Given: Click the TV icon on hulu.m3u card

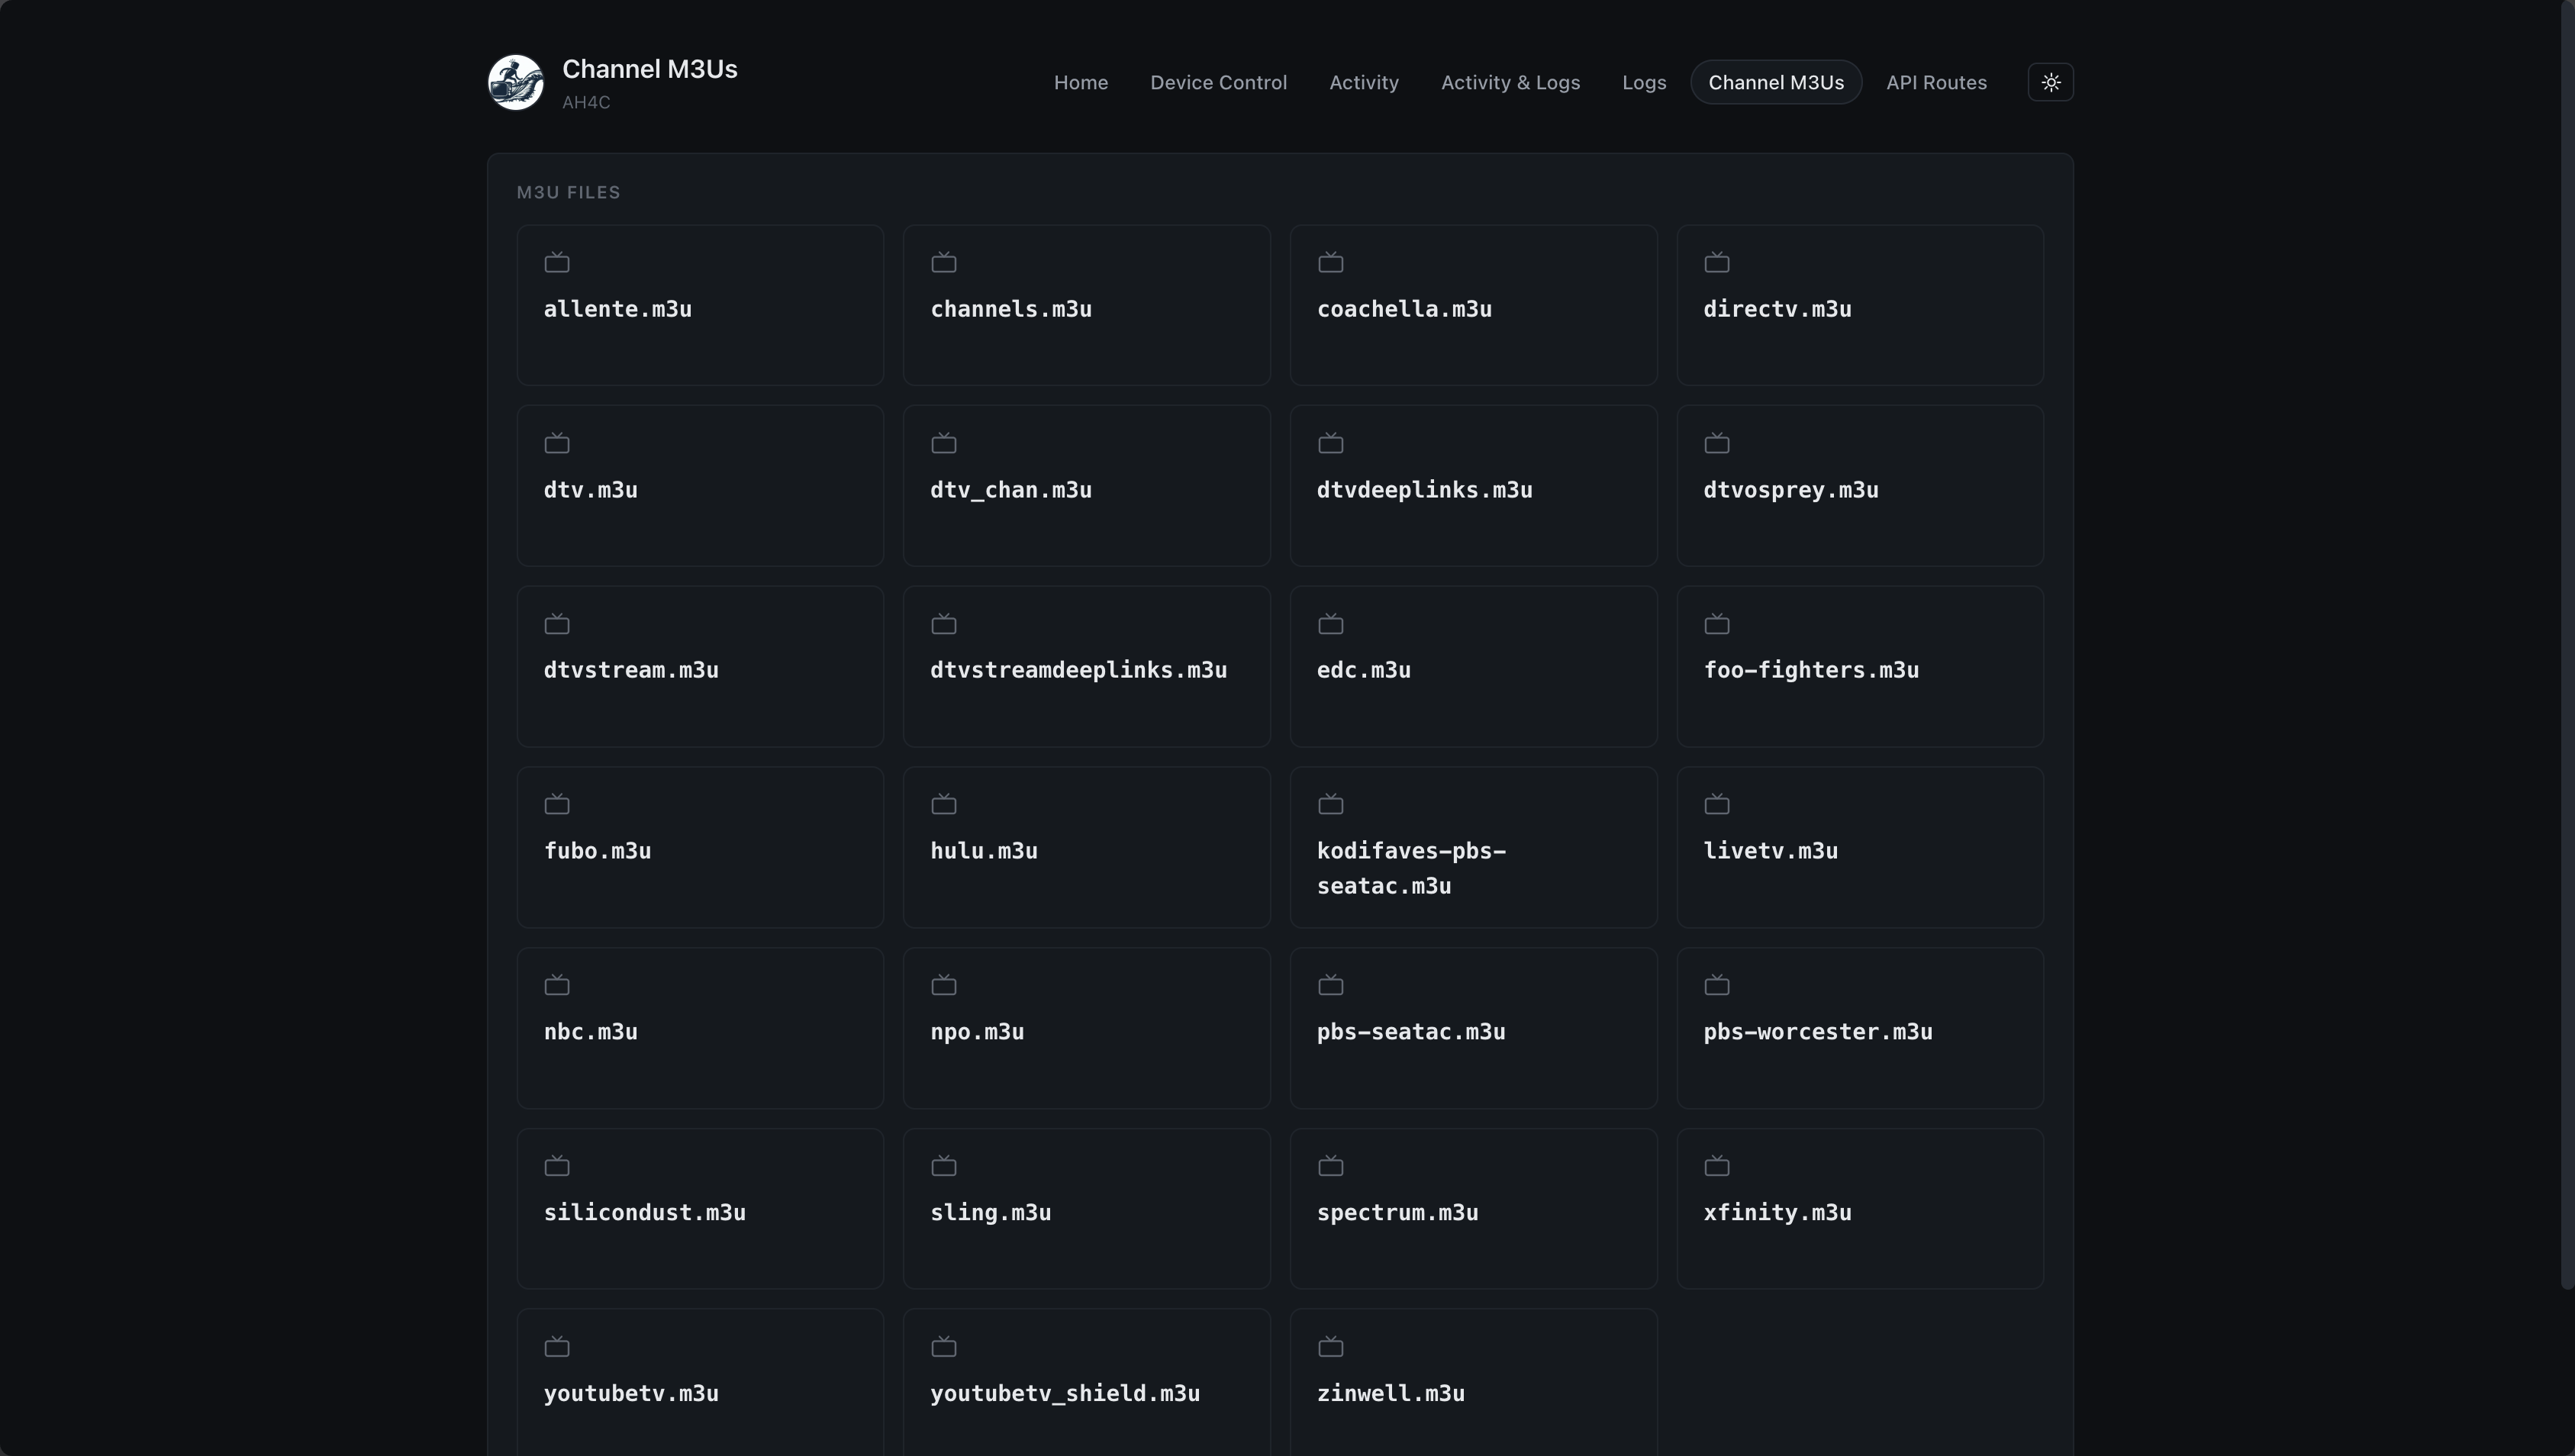Looking at the screenshot, I should pyautogui.click(x=944, y=804).
